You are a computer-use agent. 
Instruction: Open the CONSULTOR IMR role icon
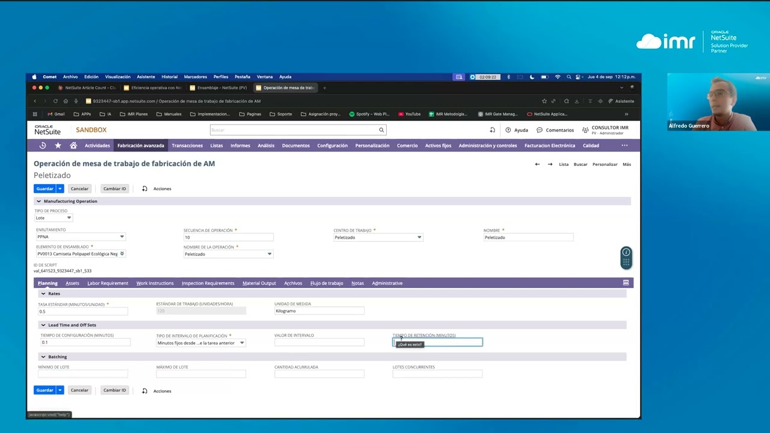tap(585, 130)
